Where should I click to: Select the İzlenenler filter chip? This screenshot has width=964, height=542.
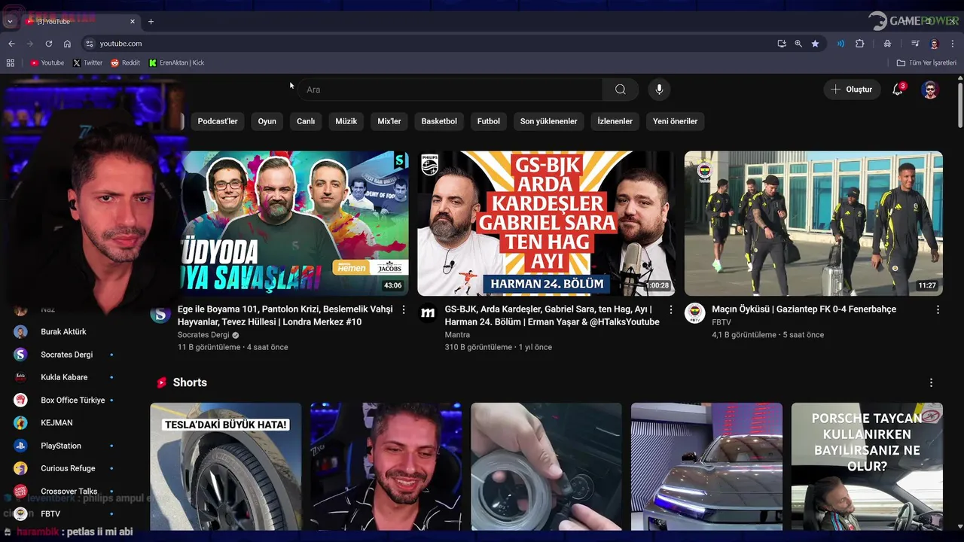click(x=615, y=121)
